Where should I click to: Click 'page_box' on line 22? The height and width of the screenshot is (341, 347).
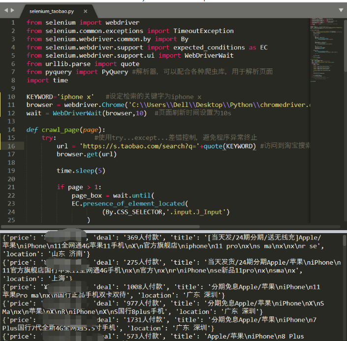[87, 196]
